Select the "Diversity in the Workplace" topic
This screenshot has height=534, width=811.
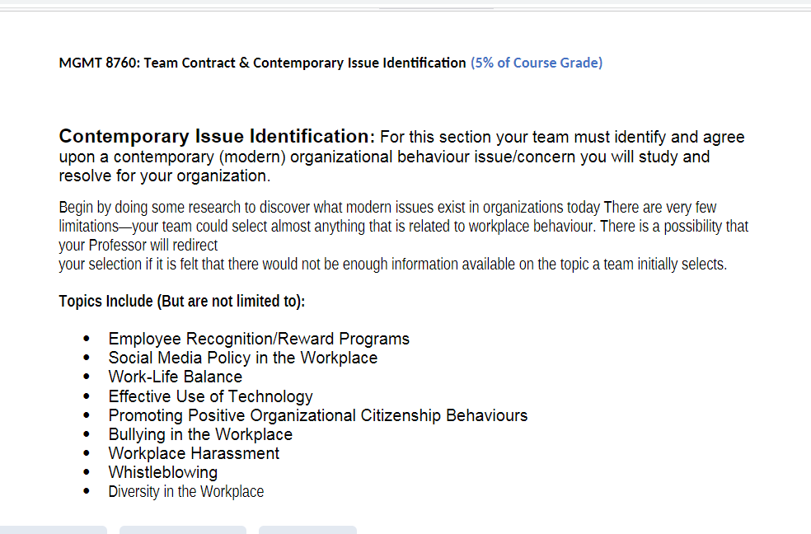click(185, 491)
